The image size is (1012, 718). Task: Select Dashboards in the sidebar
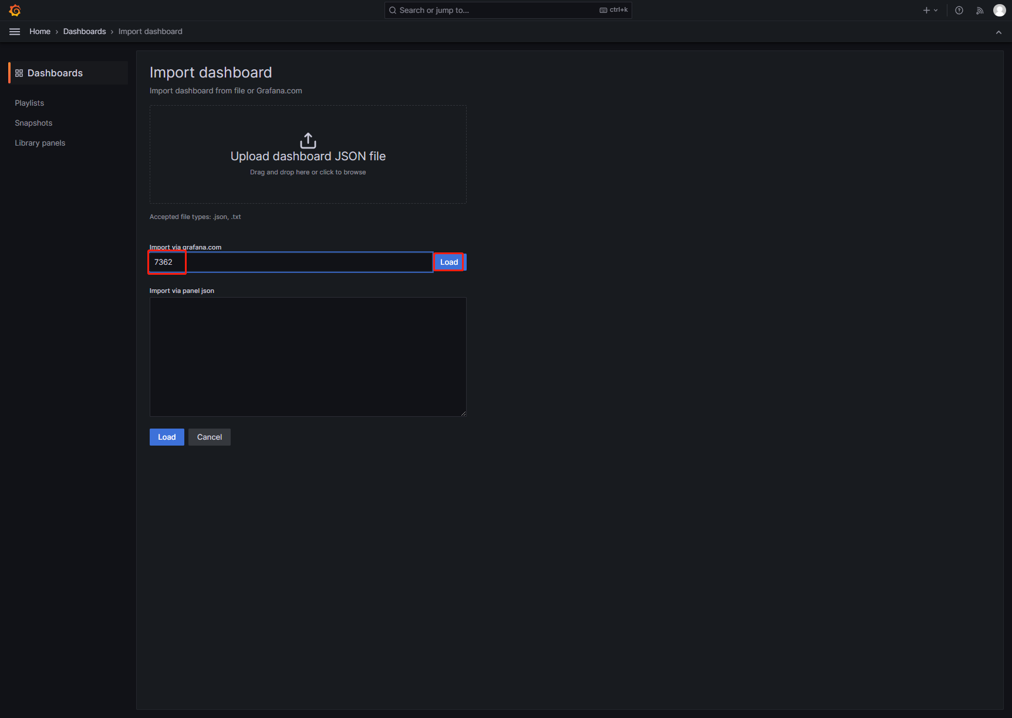coord(68,73)
